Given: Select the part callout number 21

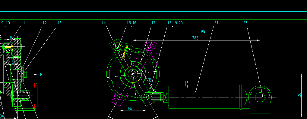Looking at the screenshot, I should [x=216, y=23].
